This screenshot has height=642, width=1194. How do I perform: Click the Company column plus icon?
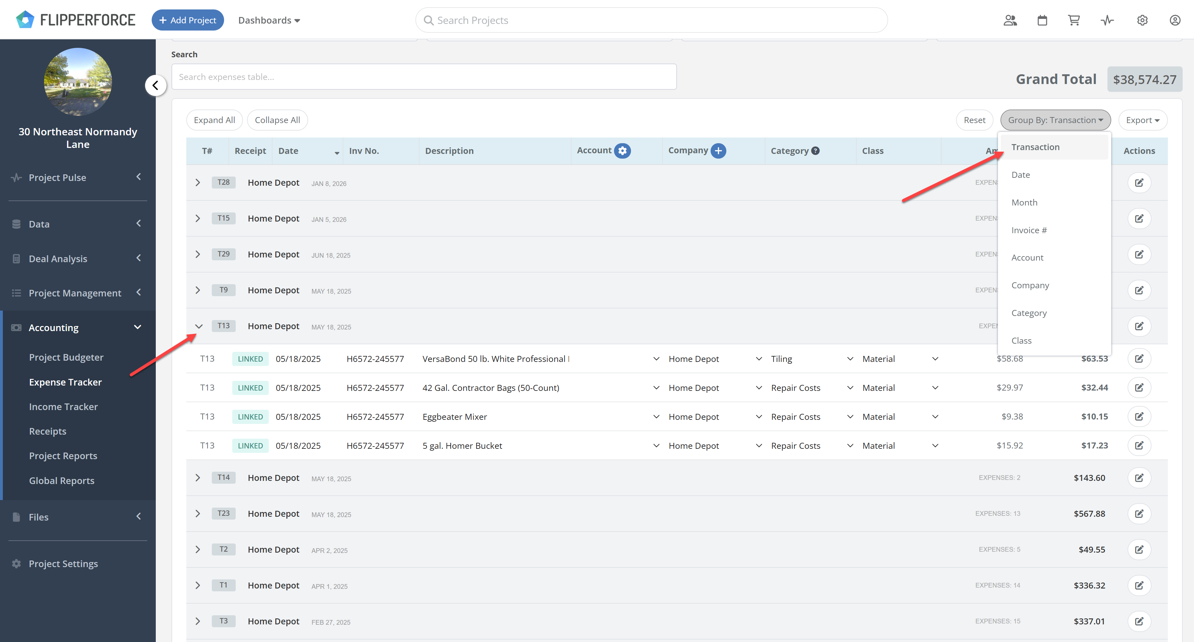click(x=718, y=151)
